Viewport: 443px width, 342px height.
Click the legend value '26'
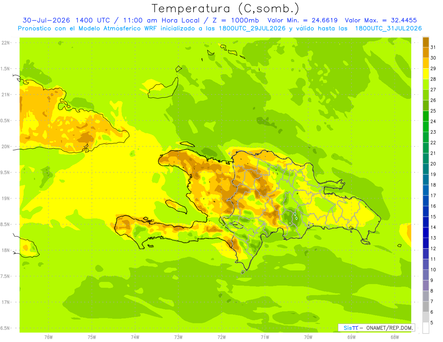click(433, 100)
